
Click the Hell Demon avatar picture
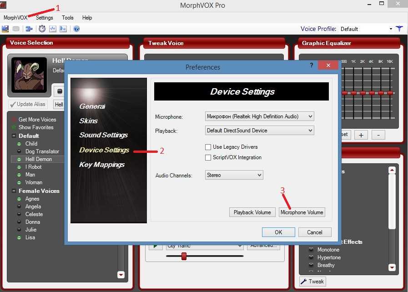tap(29, 75)
